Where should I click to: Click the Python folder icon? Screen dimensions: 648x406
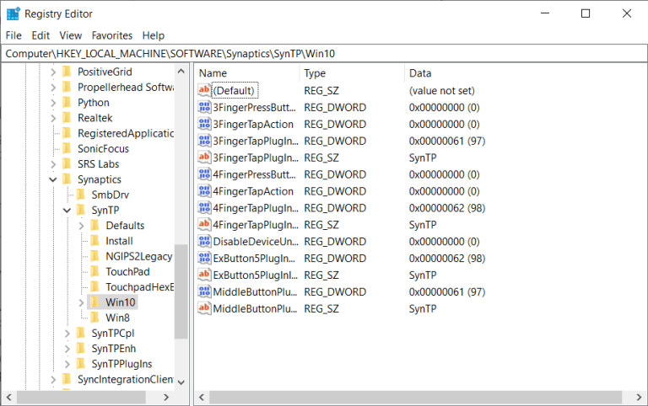67,103
